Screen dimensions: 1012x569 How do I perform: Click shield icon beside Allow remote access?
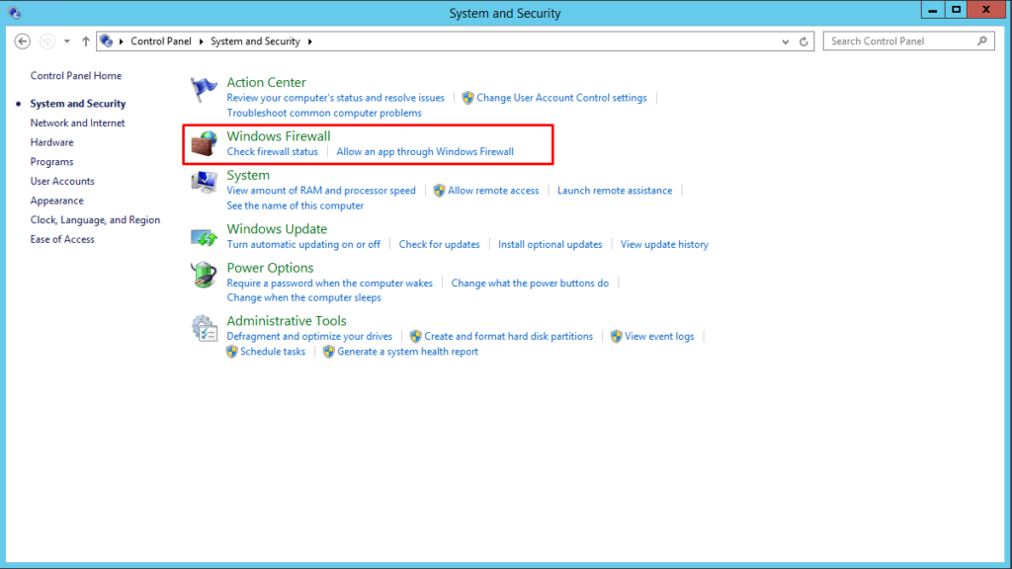[x=439, y=191]
